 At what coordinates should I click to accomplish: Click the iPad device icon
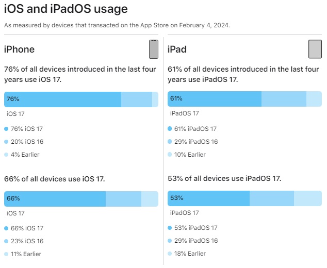tap(315, 49)
